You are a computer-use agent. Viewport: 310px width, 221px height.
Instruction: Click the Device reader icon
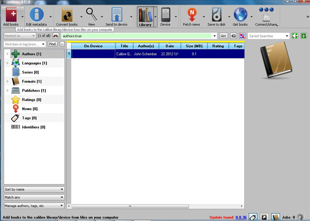click(x=166, y=15)
